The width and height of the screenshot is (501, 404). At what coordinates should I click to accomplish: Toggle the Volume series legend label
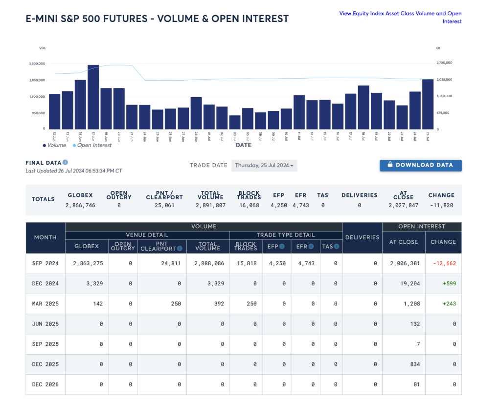(x=57, y=145)
